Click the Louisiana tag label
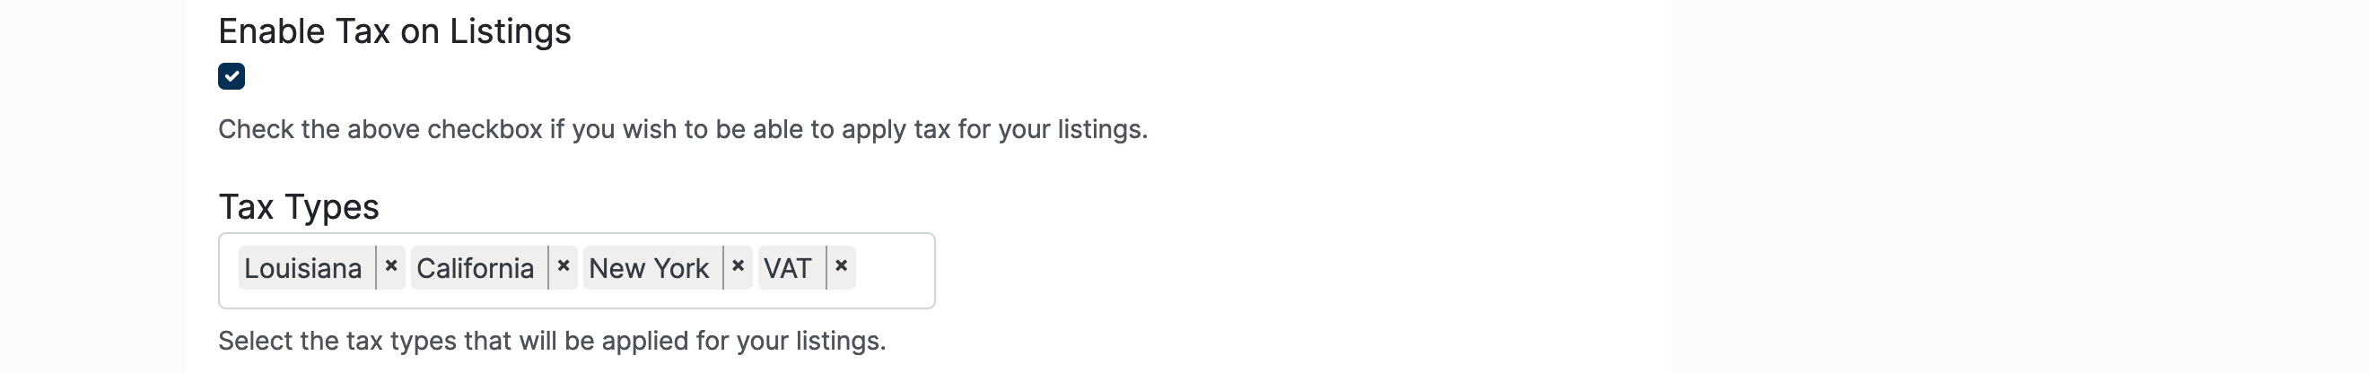 [303, 268]
